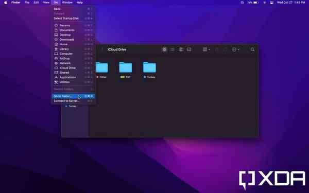
Task: Open Downloads from the Go menu
Action: point(73,40)
